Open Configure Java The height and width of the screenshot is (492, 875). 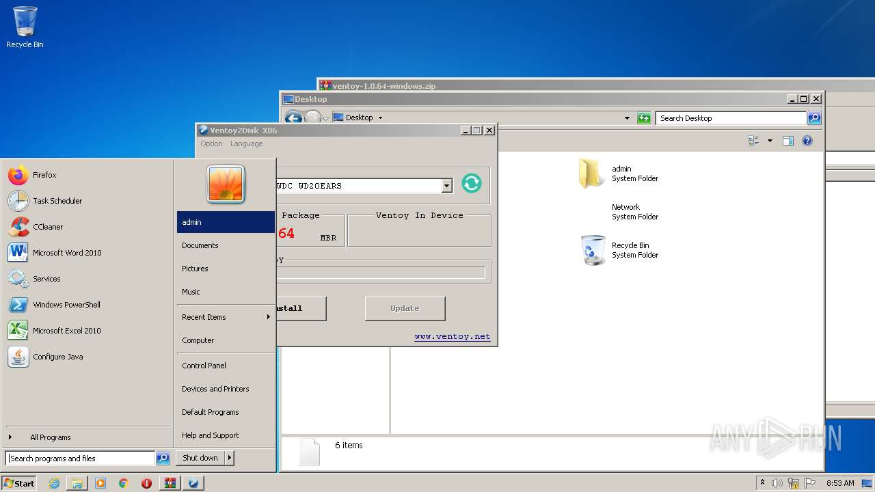tap(87, 357)
